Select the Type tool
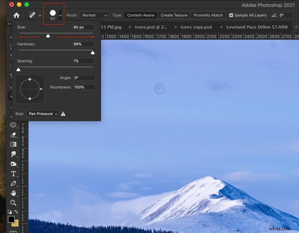The image size is (299, 233). pos(13,174)
